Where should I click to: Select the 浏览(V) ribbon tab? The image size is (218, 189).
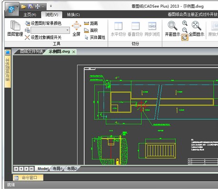point(51,15)
